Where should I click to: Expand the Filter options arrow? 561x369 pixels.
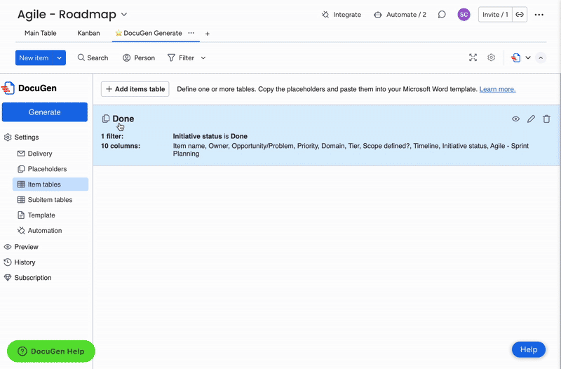pos(203,58)
